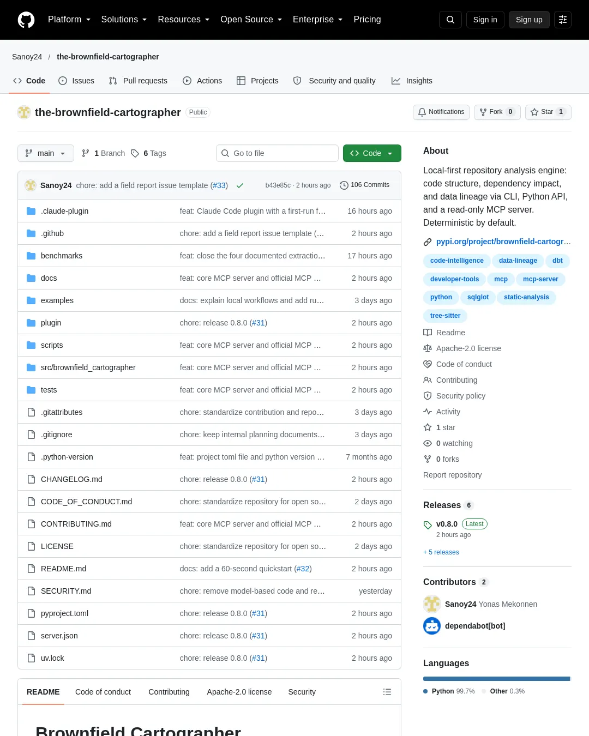
Task: Click the .gitignore file icon
Action: coord(31,435)
